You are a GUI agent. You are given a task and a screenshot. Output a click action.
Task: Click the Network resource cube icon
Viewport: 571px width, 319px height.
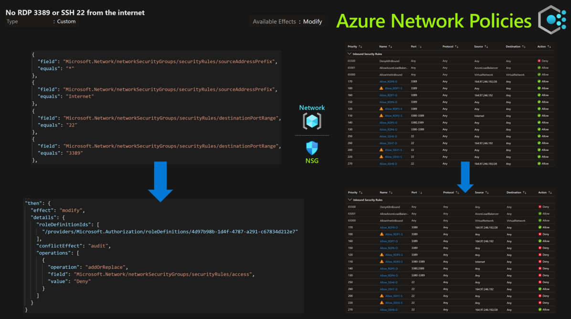(x=312, y=121)
